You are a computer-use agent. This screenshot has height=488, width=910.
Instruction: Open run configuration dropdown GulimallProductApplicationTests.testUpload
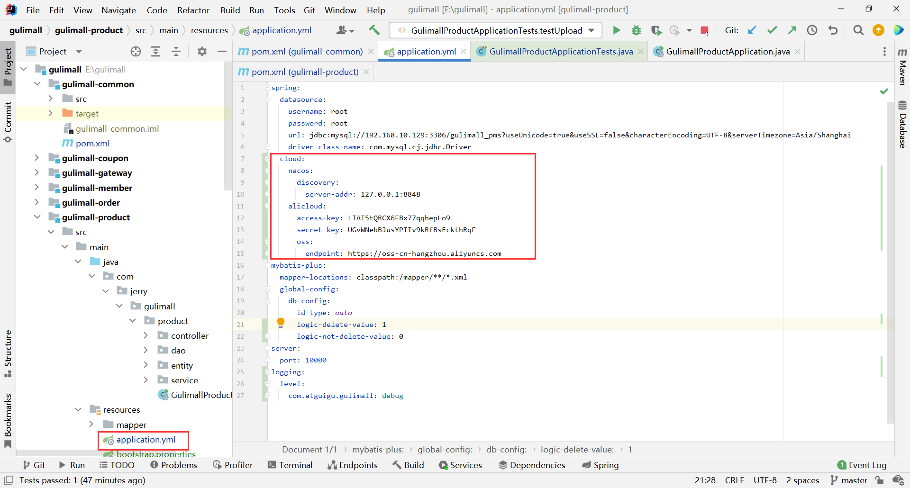tap(496, 30)
